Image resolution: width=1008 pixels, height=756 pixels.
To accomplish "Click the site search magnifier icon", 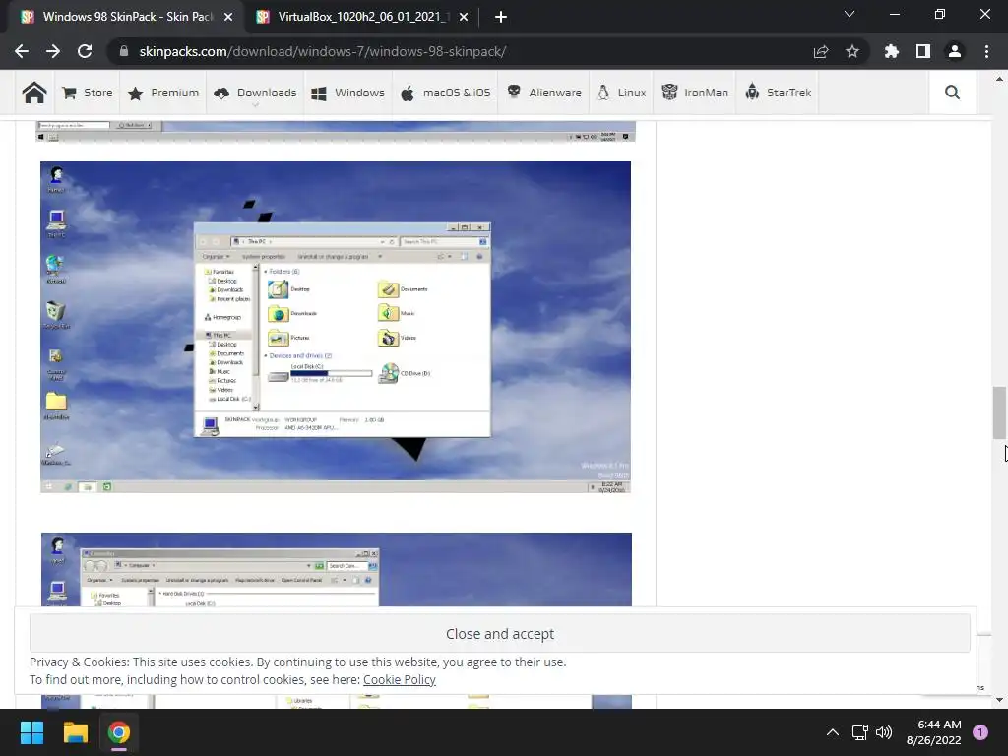I will 952,93.
